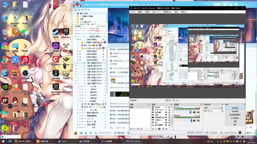Click 停止推流 button in OBS controls
Viewport: 257px width, 144px height.
click(235, 108)
